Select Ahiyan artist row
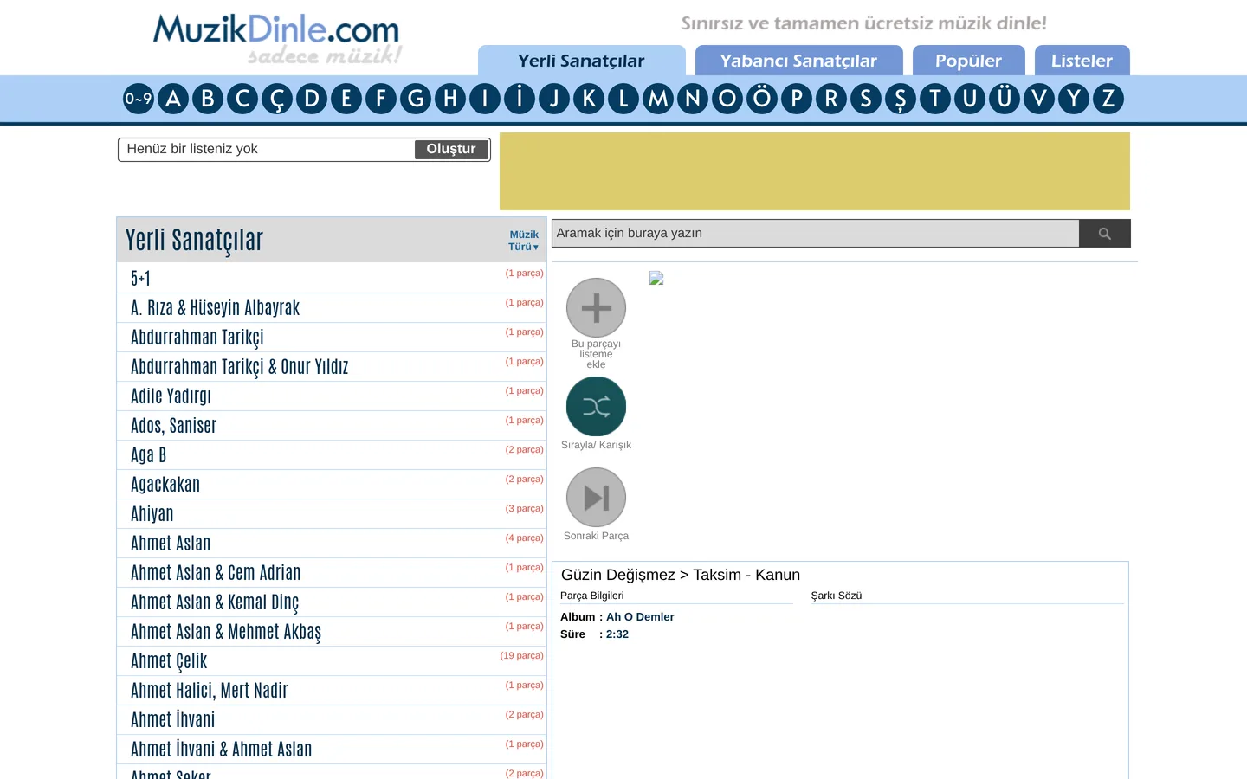This screenshot has height=779, width=1247. 332,514
